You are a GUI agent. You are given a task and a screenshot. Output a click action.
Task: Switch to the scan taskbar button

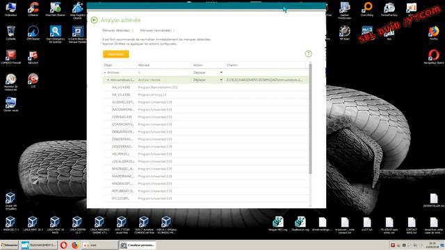click(100, 245)
